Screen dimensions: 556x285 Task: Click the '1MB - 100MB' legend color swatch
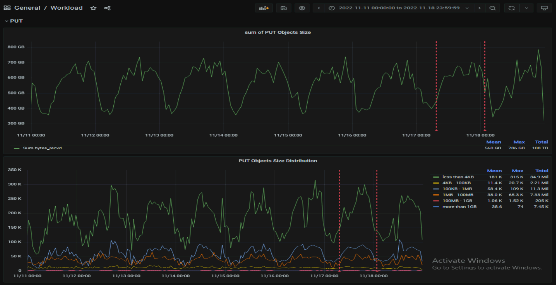[436, 195]
